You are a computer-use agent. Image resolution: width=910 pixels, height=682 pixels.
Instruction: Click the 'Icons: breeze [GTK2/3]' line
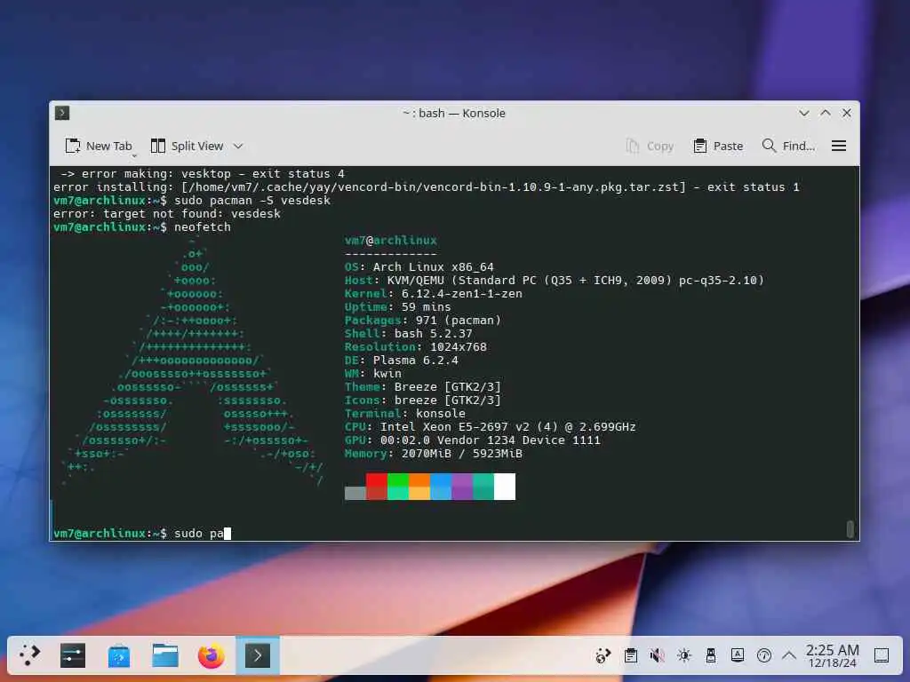coord(422,400)
